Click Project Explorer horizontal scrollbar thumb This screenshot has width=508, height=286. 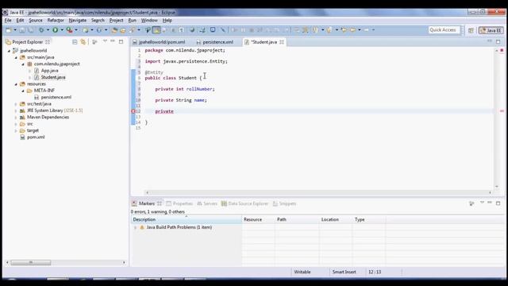click(x=30, y=262)
